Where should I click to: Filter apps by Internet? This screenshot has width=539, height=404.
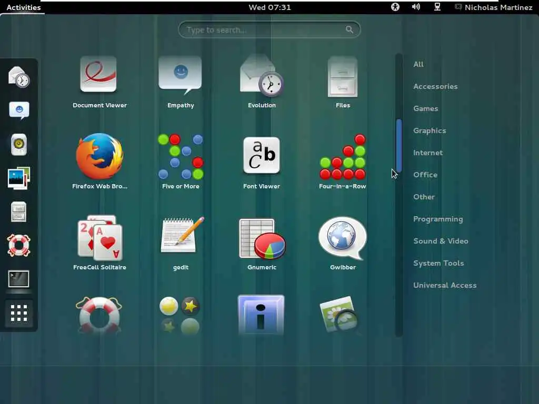click(x=427, y=153)
